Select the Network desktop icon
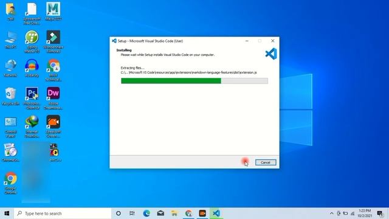The width and height of the screenshot is (389, 219). (x=10, y=68)
